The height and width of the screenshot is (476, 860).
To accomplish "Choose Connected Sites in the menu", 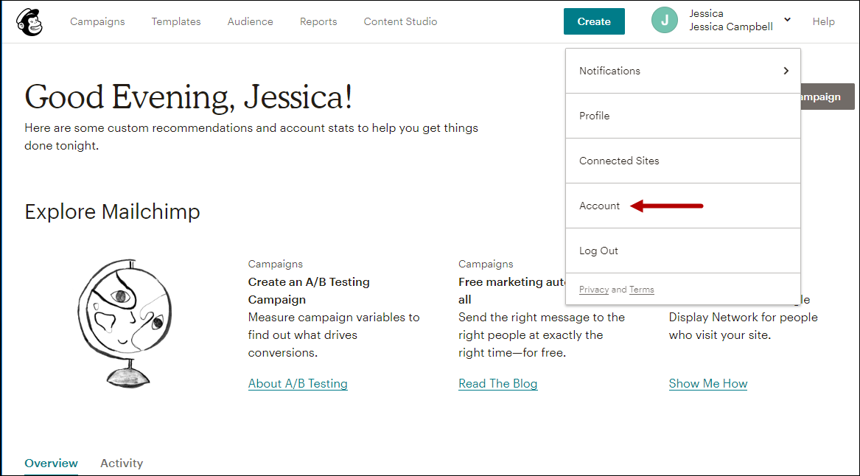I will (683, 161).
